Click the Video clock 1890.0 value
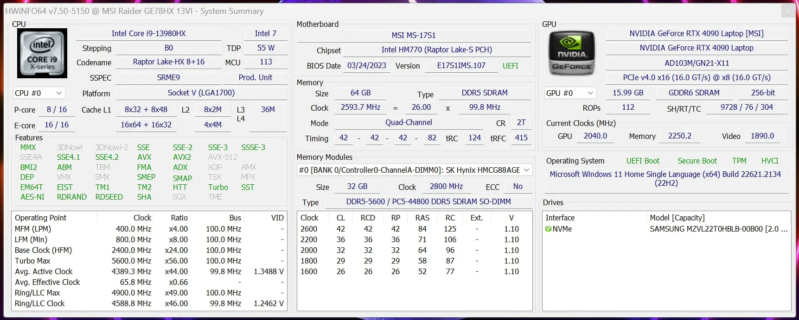This screenshot has height=320, width=799. point(762,136)
